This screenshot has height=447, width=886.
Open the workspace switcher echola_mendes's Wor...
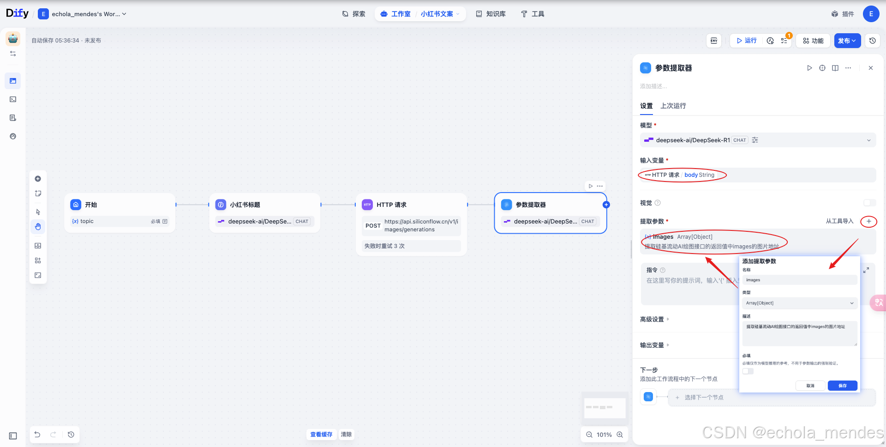(x=82, y=14)
